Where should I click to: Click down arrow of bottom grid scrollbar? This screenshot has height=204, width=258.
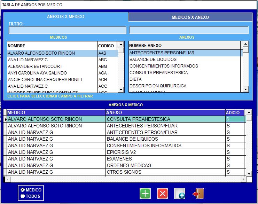[249, 174]
